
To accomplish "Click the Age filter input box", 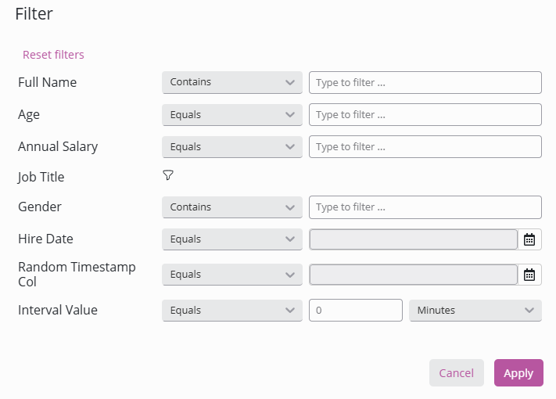I will tap(425, 114).
